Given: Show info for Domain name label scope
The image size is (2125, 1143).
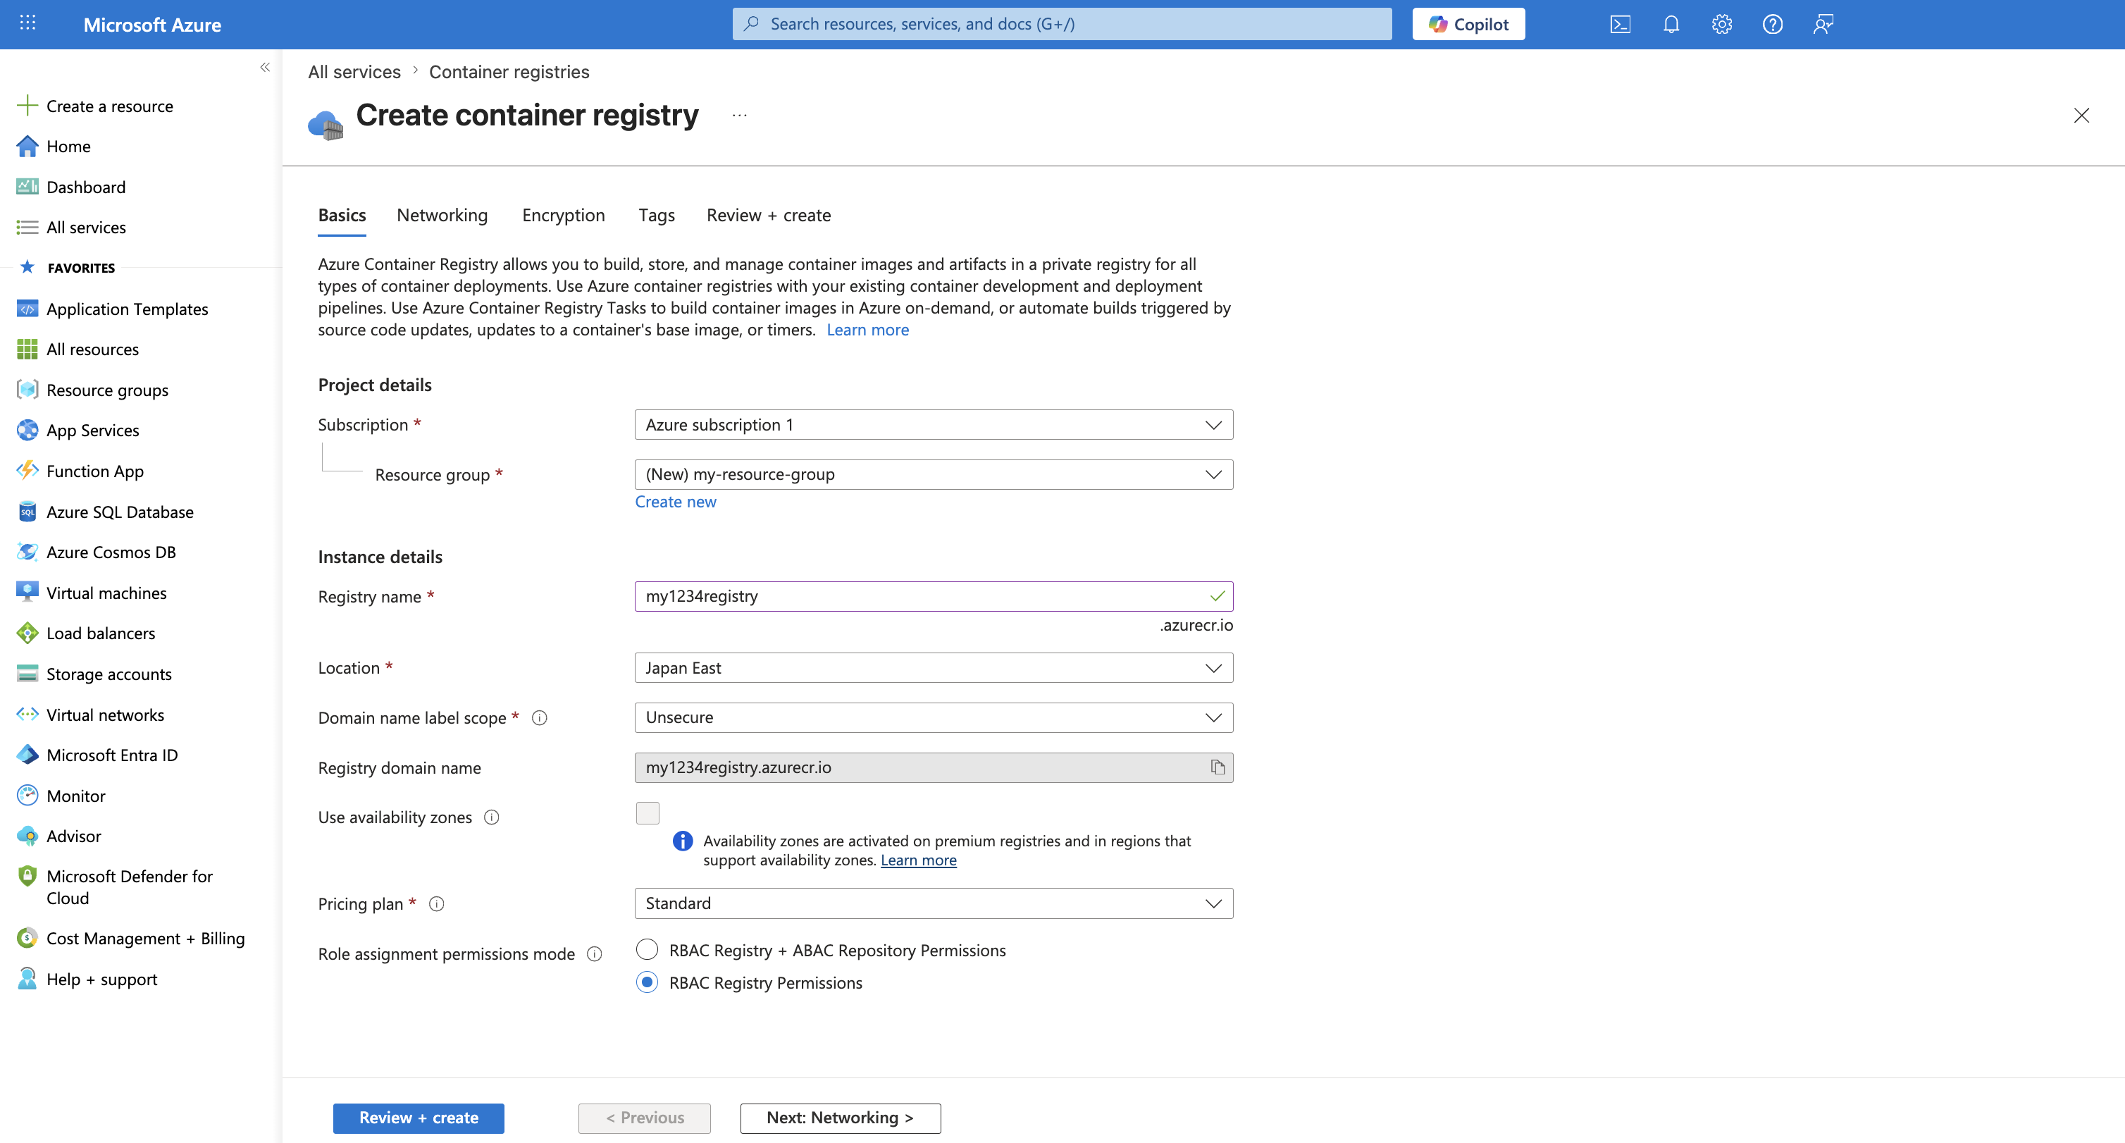Looking at the screenshot, I should point(540,718).
